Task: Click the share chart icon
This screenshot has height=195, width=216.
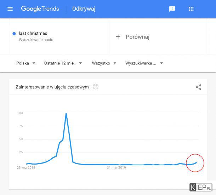Action: [199, 87]
